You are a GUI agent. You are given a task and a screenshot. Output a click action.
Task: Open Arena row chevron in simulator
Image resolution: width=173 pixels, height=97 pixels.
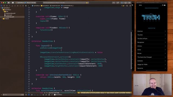tap(165, 50)
